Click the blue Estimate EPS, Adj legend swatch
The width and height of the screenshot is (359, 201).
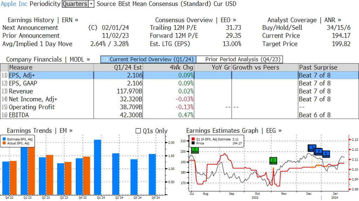click(x=4, y=139)
